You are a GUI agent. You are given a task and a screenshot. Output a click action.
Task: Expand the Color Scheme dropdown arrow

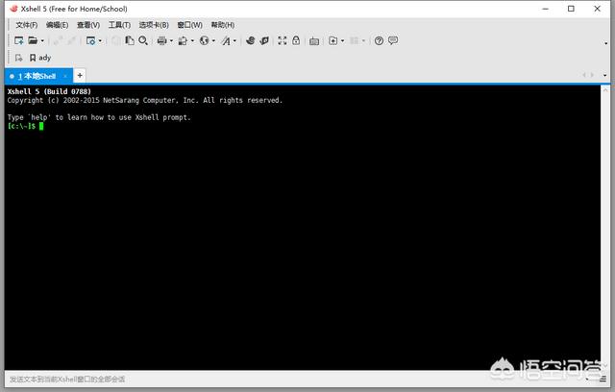point(192,40)
